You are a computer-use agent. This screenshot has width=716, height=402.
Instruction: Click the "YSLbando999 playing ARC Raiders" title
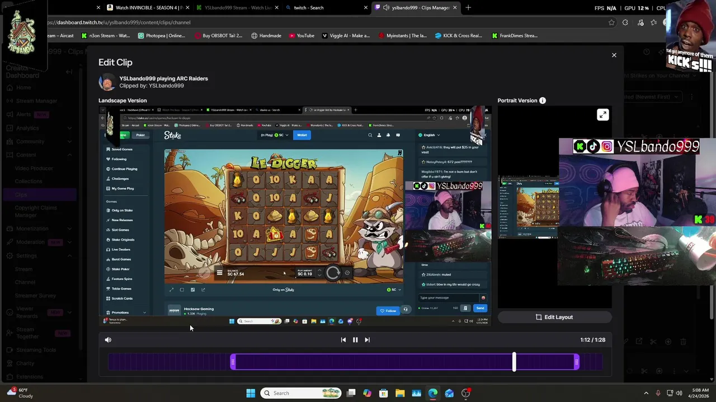163,79
